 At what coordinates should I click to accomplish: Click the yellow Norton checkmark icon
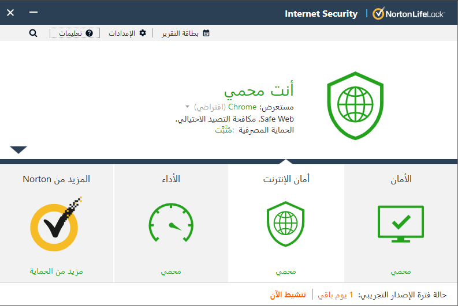click(56, 224)
